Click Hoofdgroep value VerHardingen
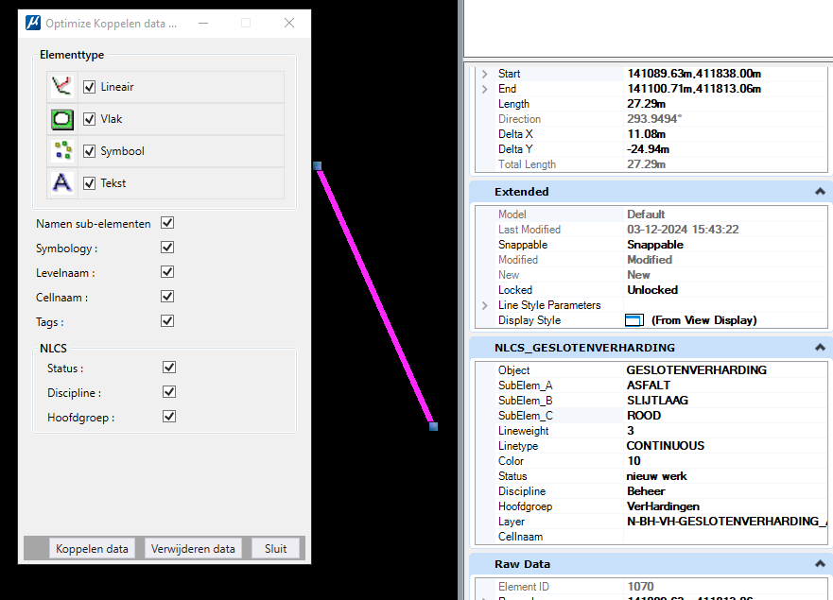 coord(663,506)
